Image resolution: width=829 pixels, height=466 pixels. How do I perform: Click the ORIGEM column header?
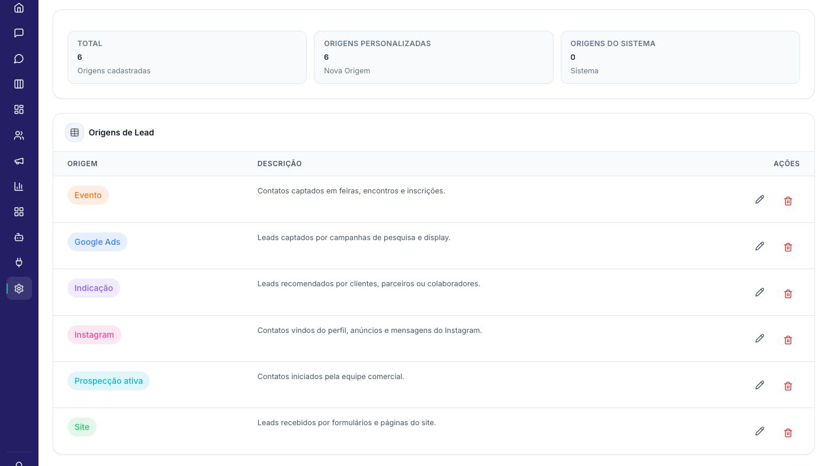[82, 164]
